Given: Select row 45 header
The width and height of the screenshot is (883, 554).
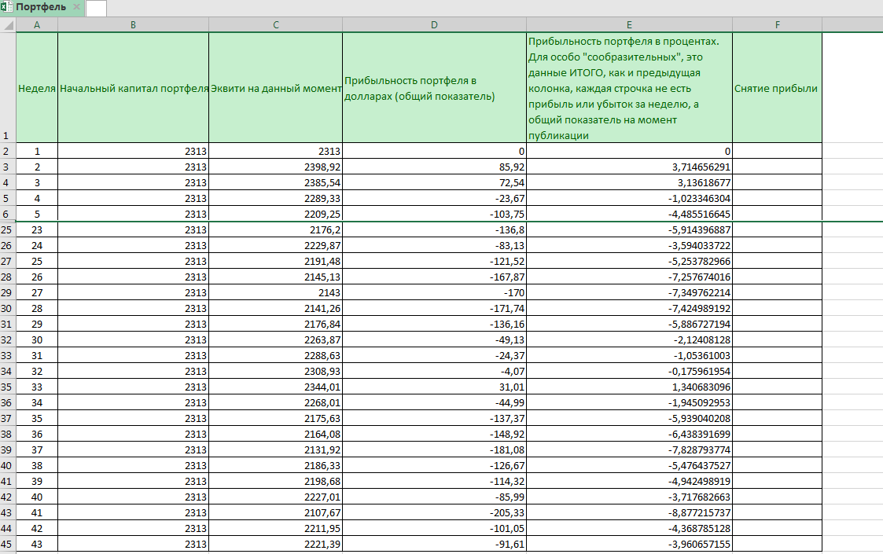Looking at the screenshot, I should (8, 544).
